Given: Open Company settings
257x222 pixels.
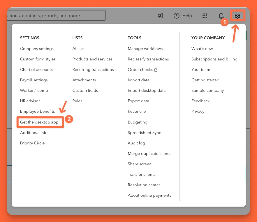Looking at the screenshot, I should pos(37,49).
